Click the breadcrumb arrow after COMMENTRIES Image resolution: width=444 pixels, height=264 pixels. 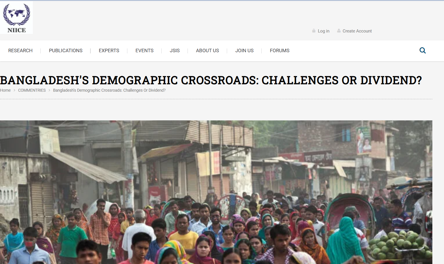49,90
